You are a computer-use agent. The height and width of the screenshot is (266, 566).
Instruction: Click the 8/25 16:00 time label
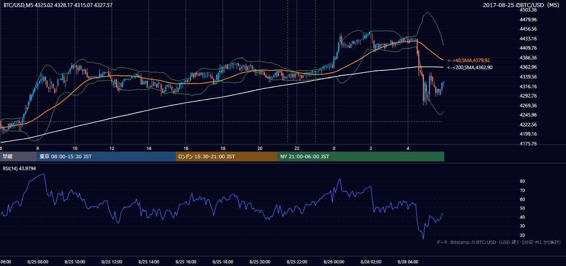pyautogui.click(x=186, y=262)
